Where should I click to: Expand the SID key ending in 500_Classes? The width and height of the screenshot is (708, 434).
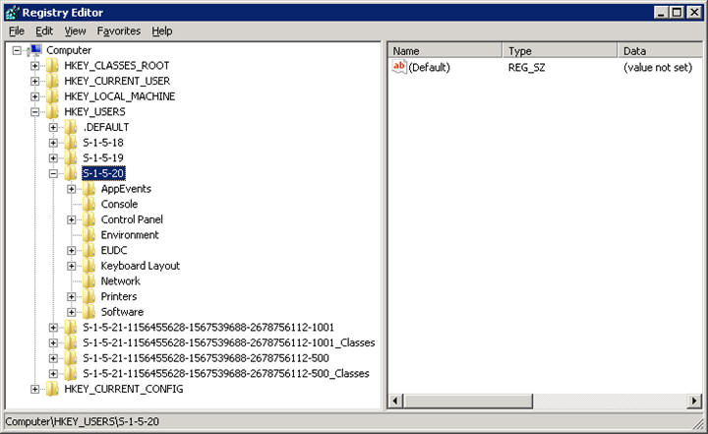[53, 373]
